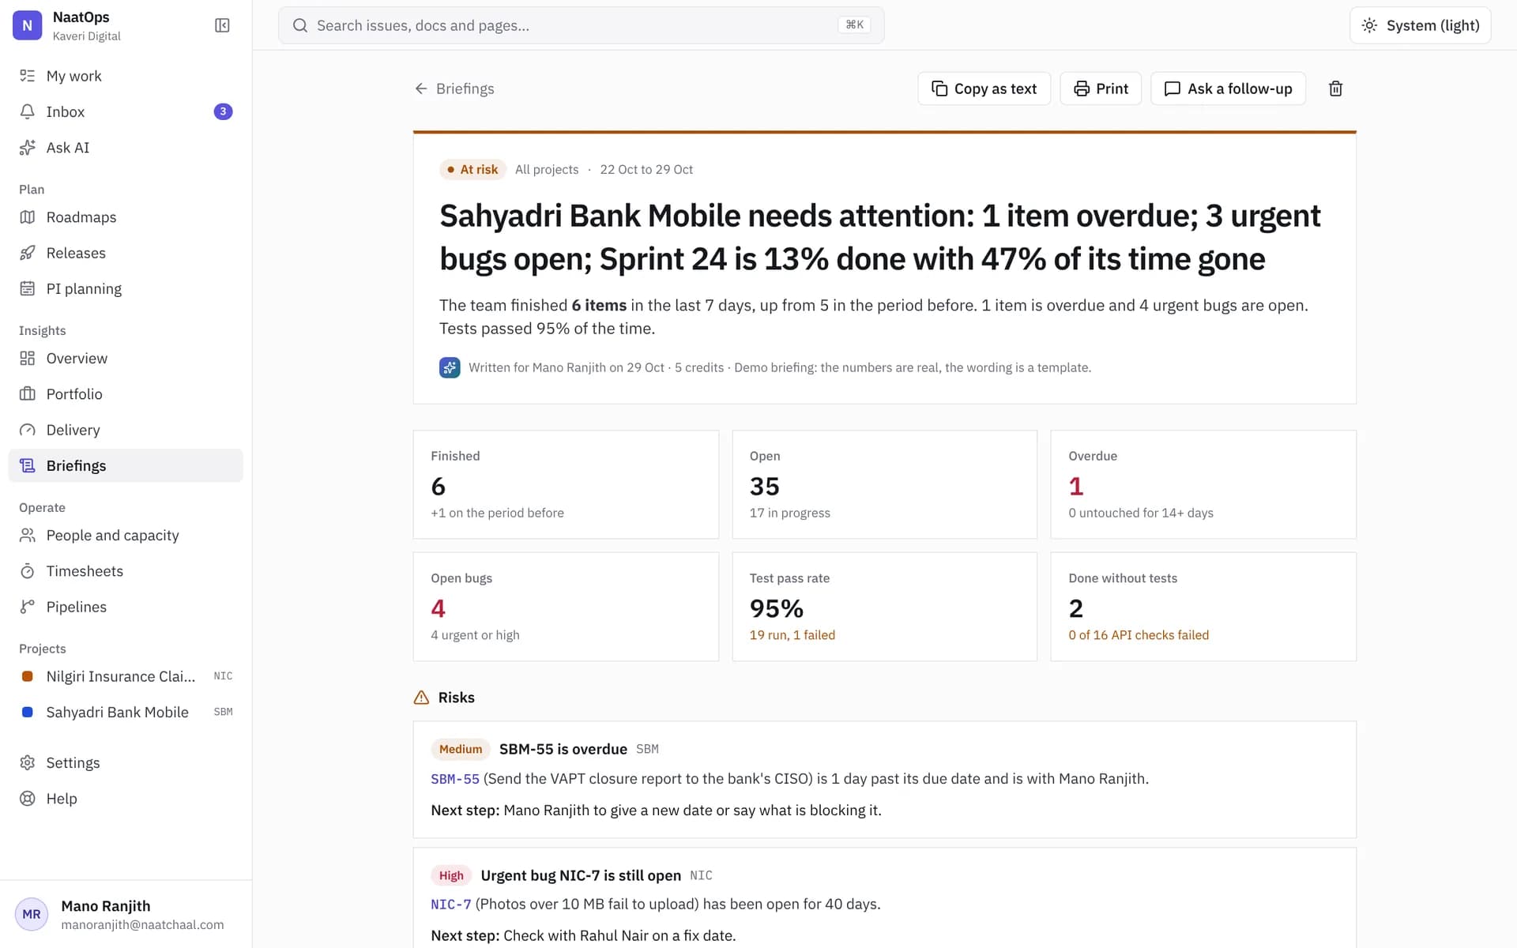Click Copy as text button
This screenshot has width=1517, height=948.
coord(984,88)
